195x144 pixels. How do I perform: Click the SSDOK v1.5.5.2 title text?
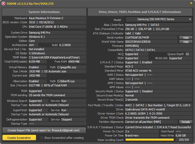[x=30, y=4]
